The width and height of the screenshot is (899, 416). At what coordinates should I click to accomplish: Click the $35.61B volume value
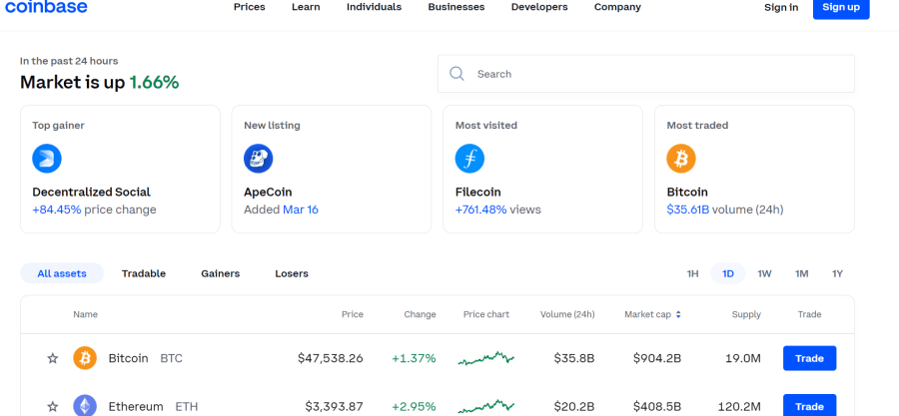point(688,209)
